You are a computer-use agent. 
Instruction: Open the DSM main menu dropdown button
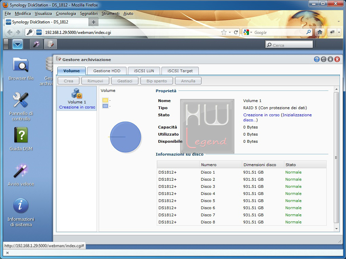[18, 44]
